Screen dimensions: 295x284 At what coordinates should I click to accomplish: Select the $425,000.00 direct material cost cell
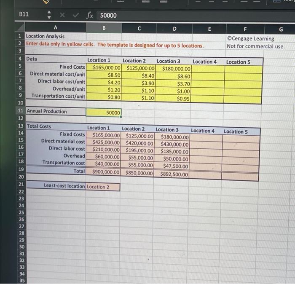[103, 142]
